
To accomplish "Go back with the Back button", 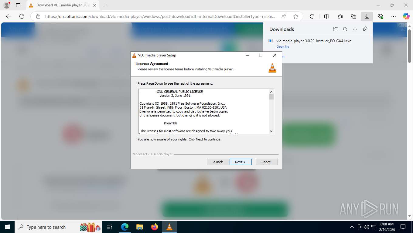I will click(218, 162).
